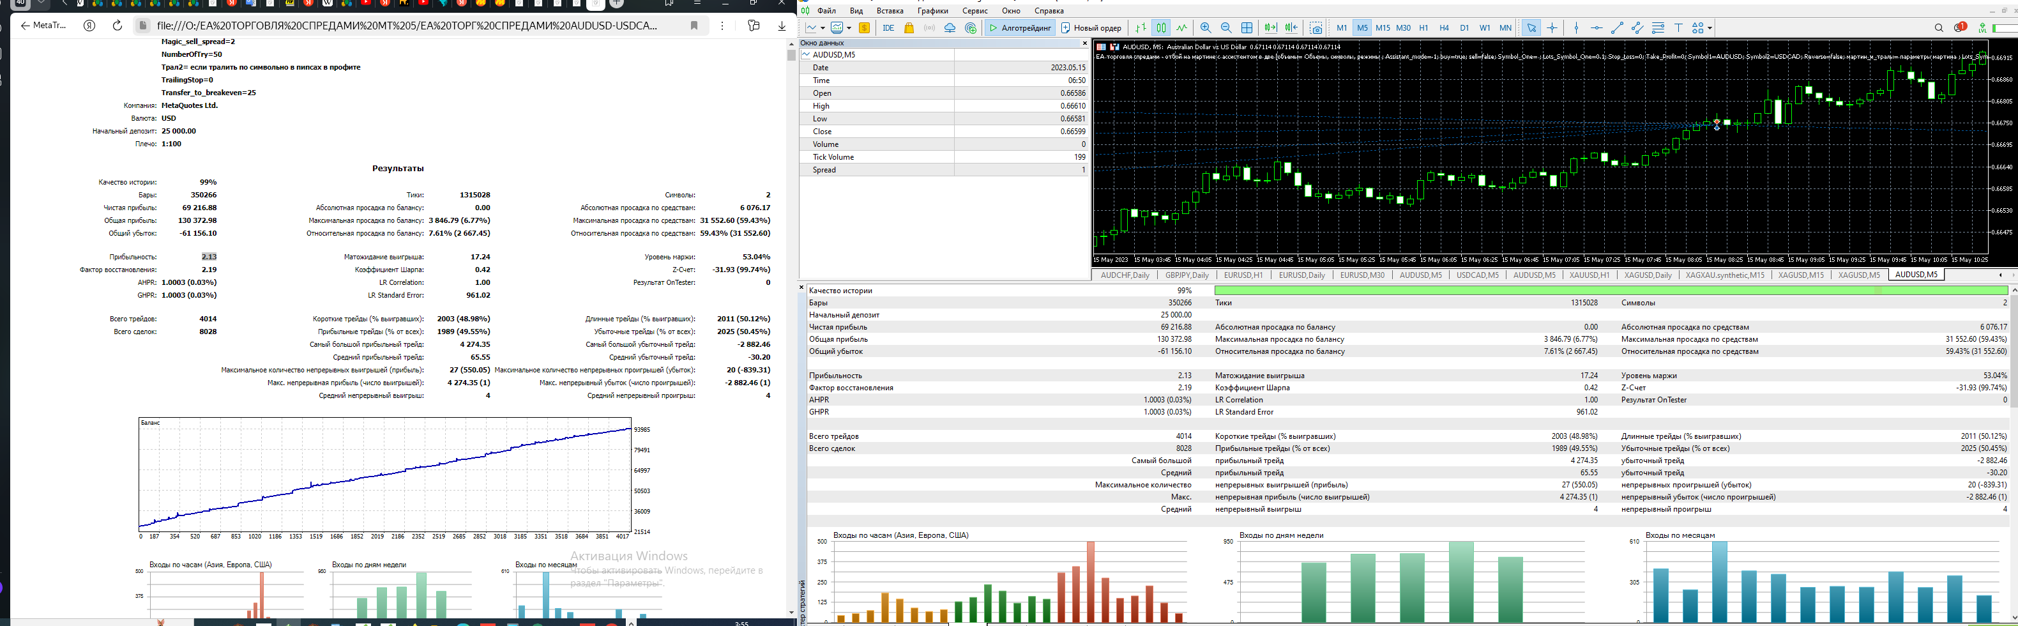The height and width of the screenshot is (626, 2018).
Task: Open the Market shopping bag icon
Action: (909, 28)
